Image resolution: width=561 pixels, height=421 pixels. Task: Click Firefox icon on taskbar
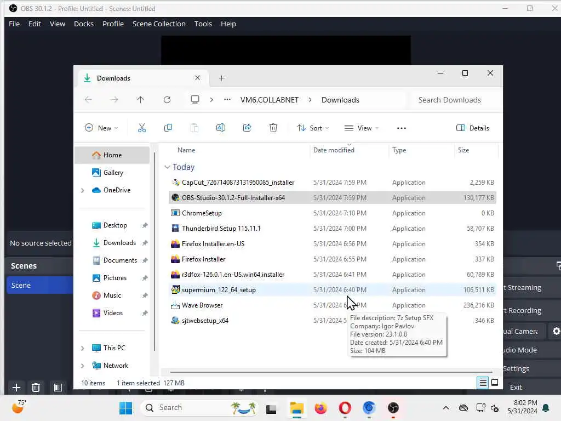(320, 408)
